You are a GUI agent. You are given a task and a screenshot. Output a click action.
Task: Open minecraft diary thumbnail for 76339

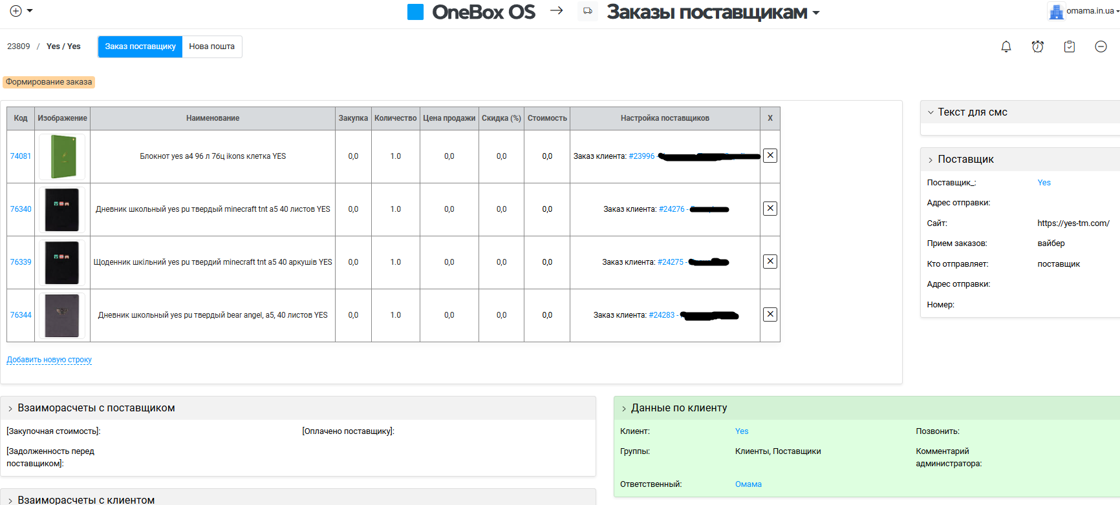[x=62, y=262]
